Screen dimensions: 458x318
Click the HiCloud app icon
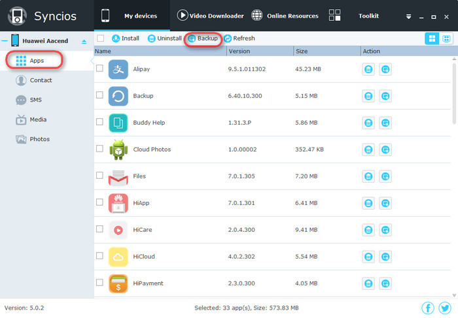pos(118,257)
